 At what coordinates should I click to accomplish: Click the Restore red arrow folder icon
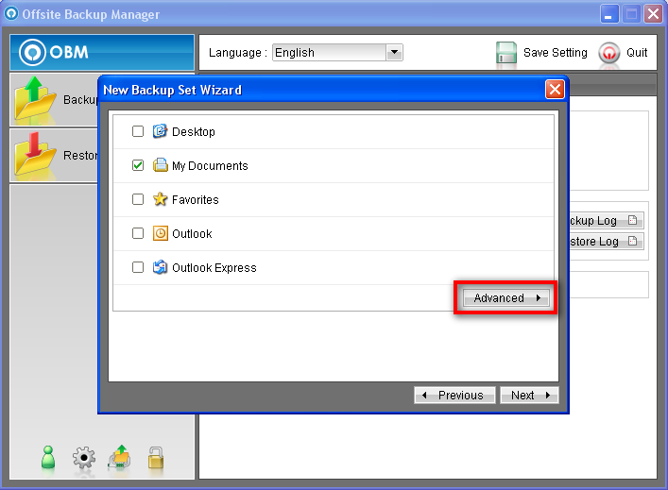tap(36, 155)
